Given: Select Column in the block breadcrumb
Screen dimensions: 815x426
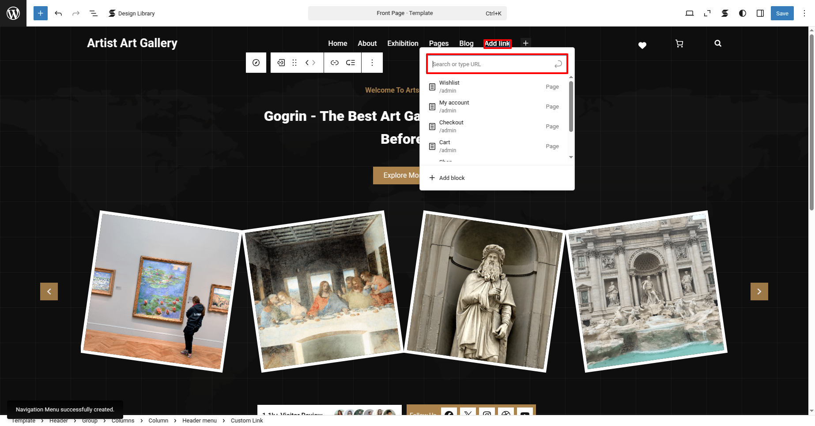Looking at the screenshot, I should pos(158,421).
